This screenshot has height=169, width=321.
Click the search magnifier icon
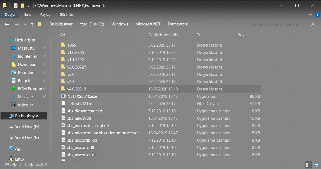313,24
